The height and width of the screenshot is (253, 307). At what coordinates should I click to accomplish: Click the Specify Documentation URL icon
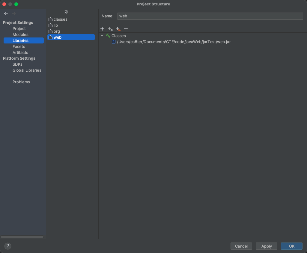[110, 29]
